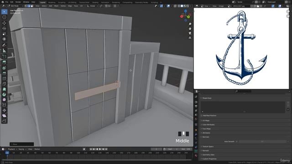Expand the Custom Properties panel
The width and height of the screenshot is (292, 164).
tap(209, 159)
